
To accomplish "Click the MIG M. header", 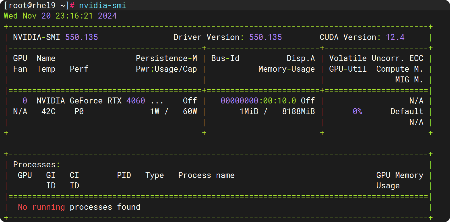I will (409, 80).
